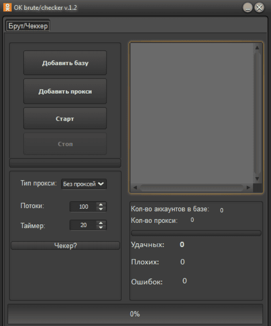Increase the Таймер value with up arrow
Viewport: 271px width, 326px height.
tap(101, 223)
